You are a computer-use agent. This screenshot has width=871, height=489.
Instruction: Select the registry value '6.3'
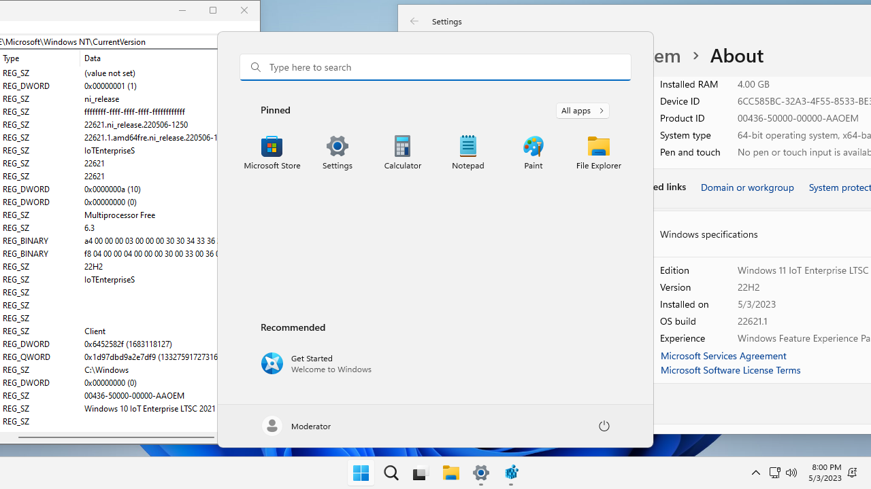[x=89, y=228]
